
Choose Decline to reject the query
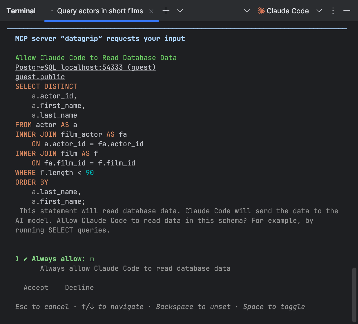79,288
